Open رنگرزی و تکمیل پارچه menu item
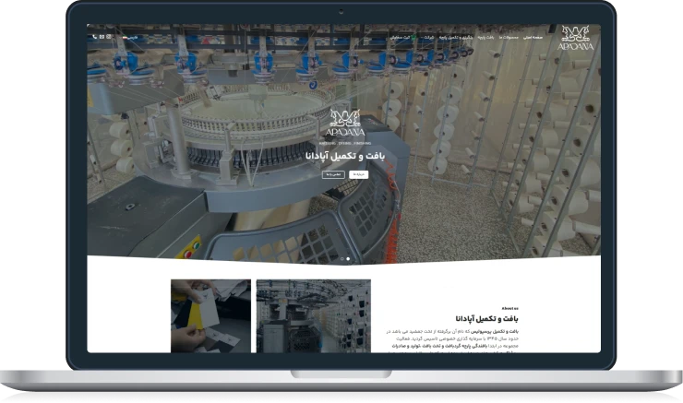This screenshot has width=683, height=403. click(452, 37)
